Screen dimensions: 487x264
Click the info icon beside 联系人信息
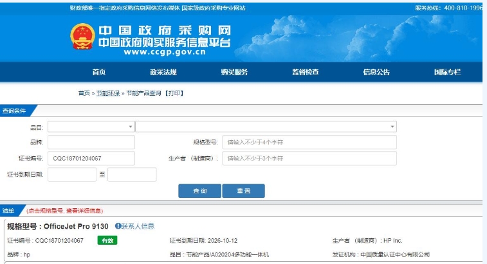coord(118,226)
